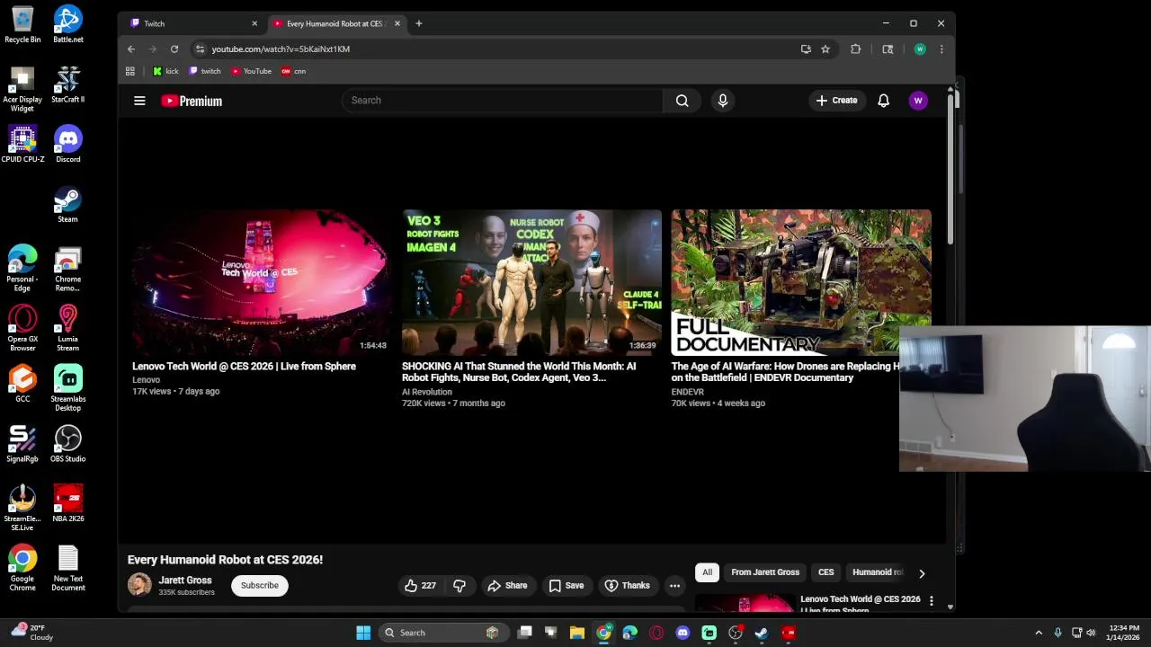Switch to the Twitch browser tab
The image size is (1151, 647).
pyautogui.click(x=192, y=23)
